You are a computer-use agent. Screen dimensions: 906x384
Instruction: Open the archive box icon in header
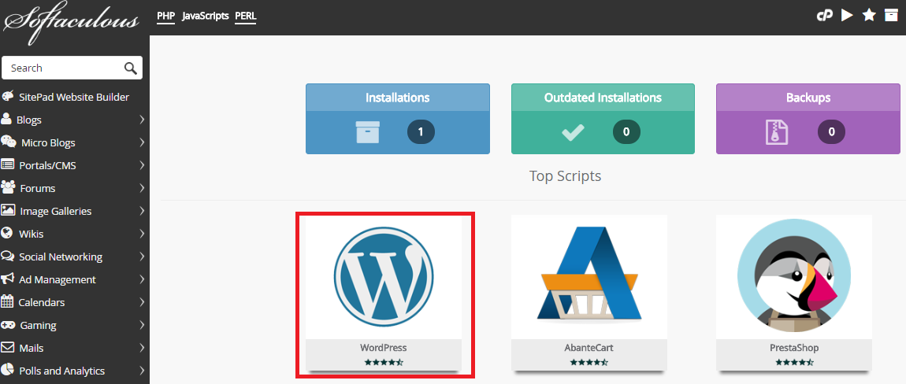click(892, 16)
